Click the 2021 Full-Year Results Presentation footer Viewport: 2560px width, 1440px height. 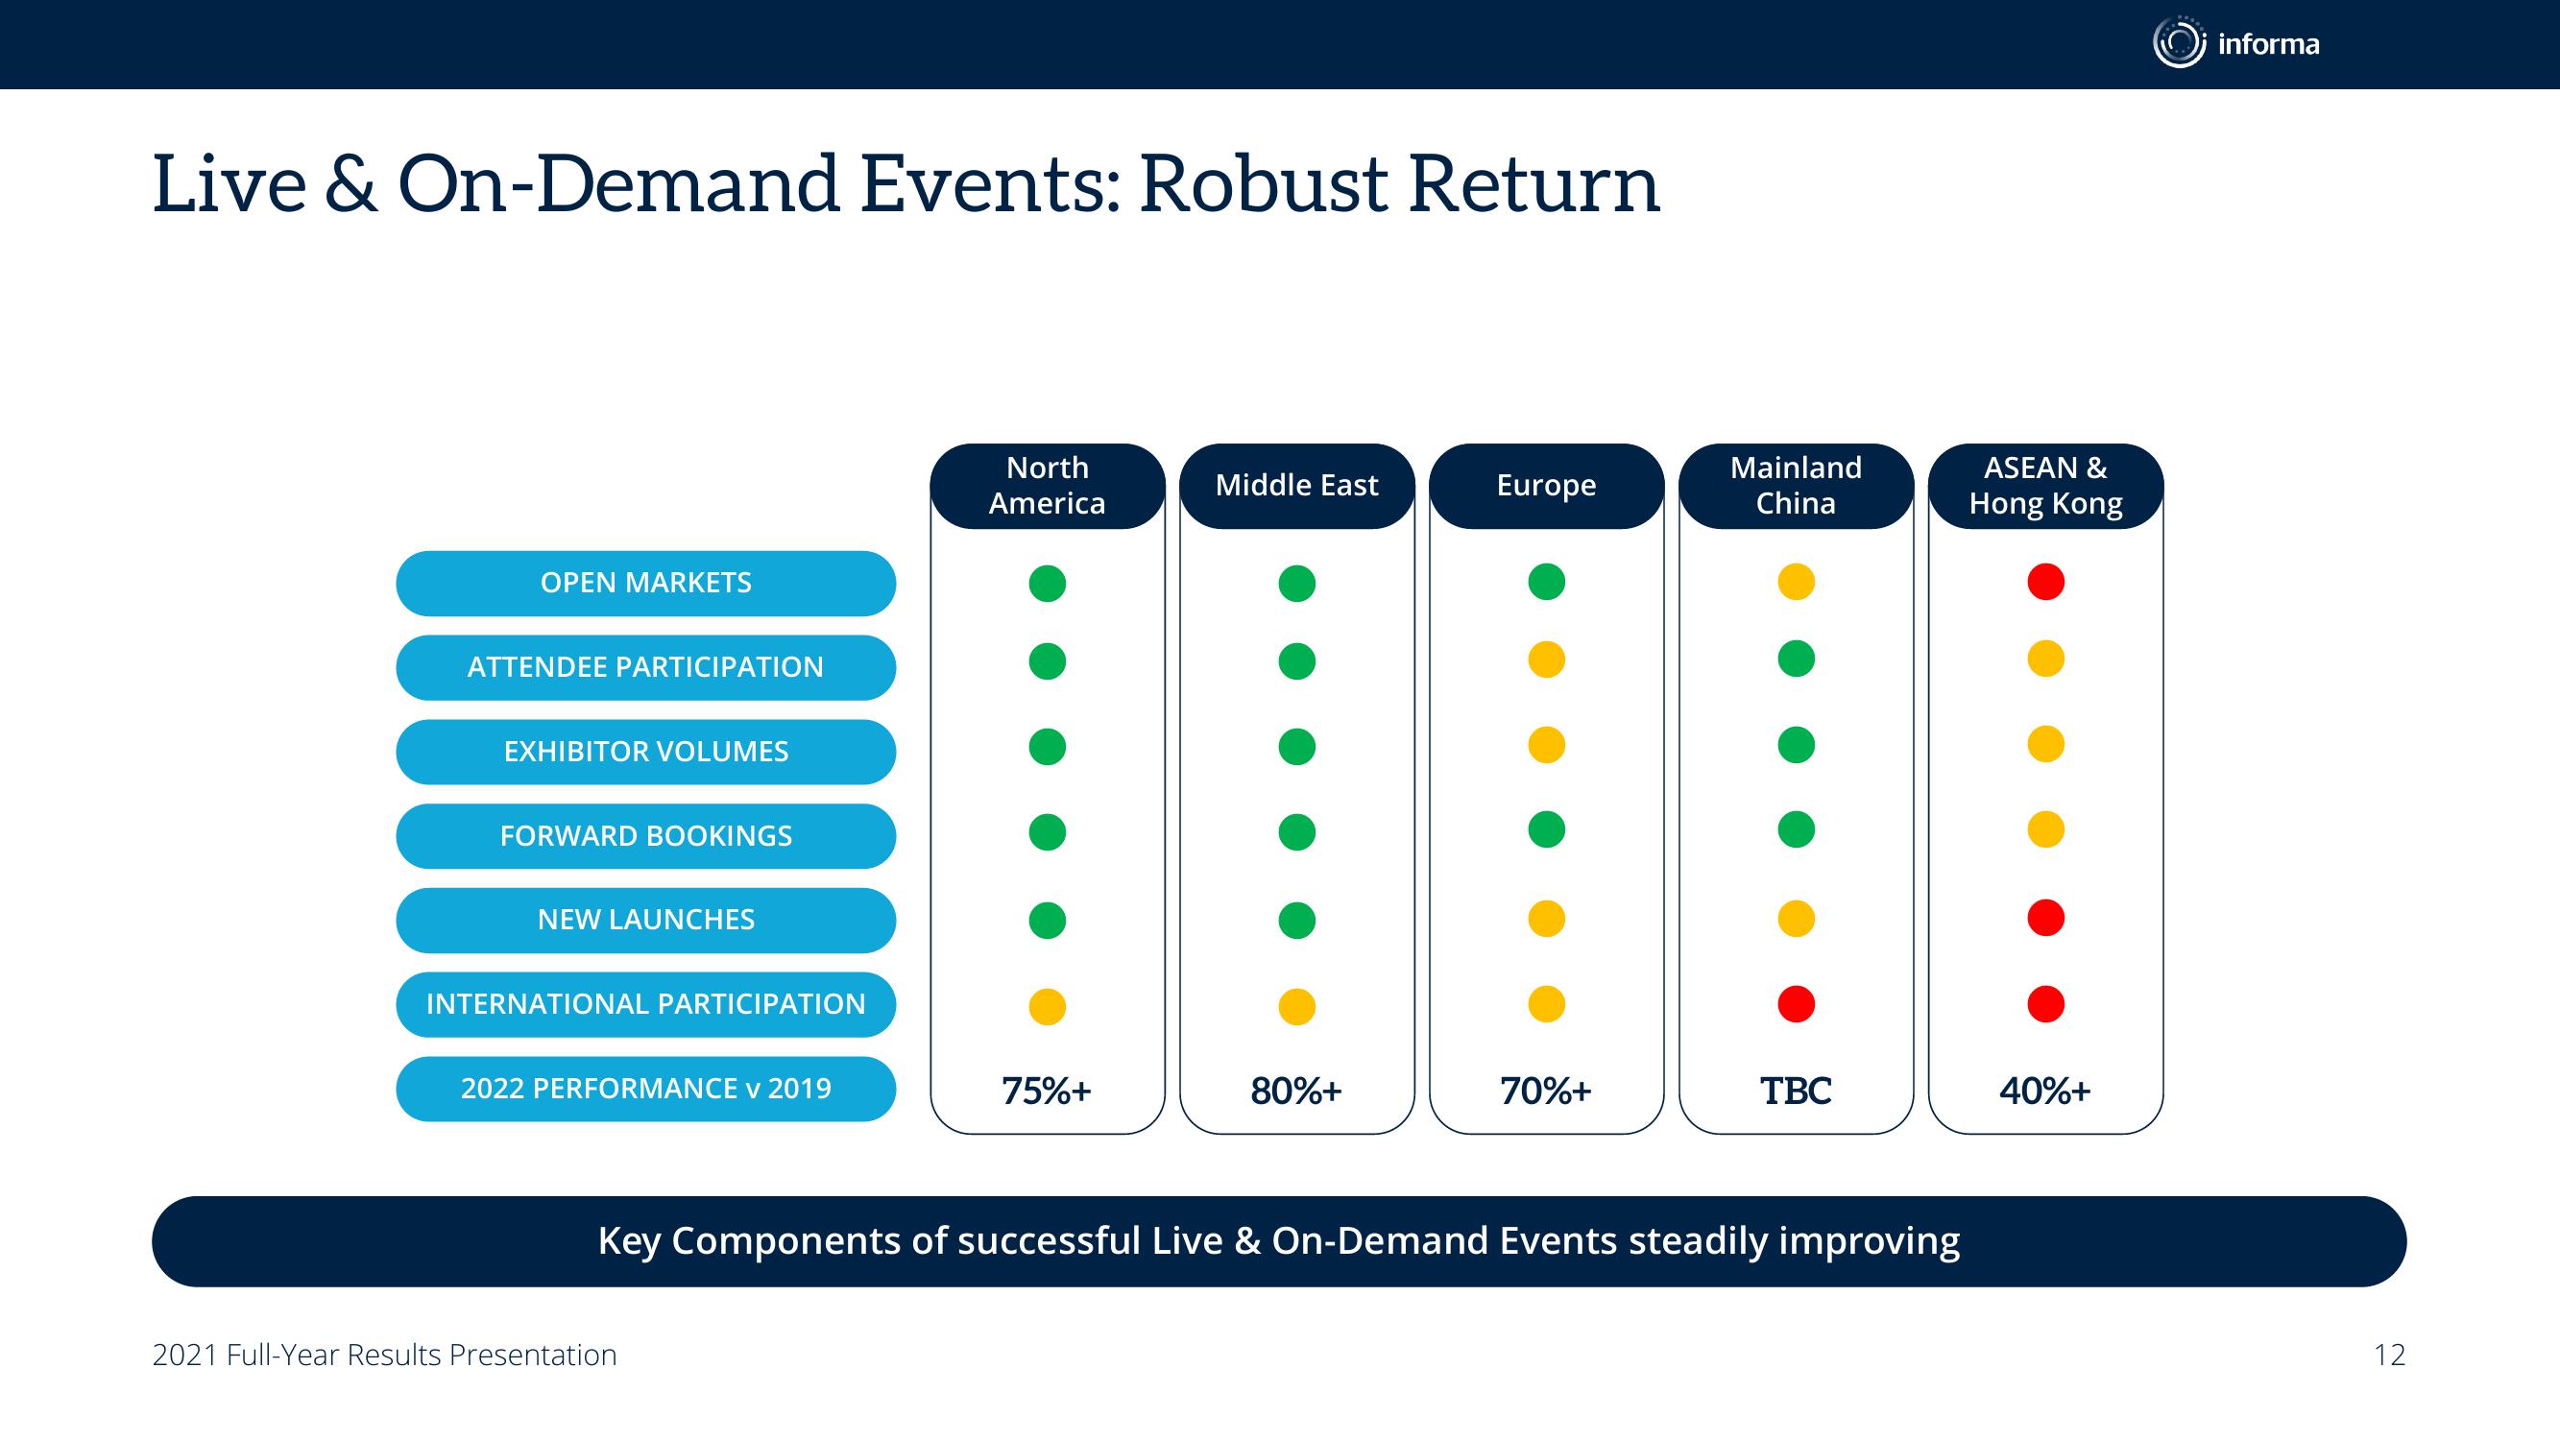(x=385, y=1356)
